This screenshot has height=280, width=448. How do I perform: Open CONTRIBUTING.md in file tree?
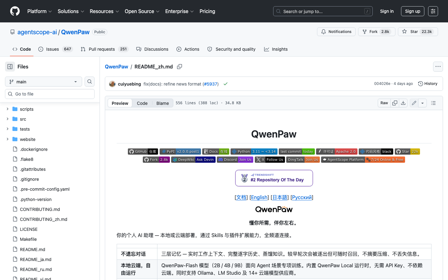pyautogui.click(x=40, y=209)
